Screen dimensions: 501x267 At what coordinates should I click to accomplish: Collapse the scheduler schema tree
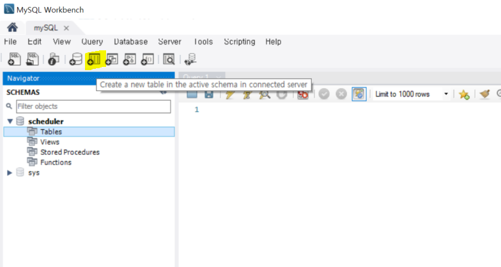pos(10,121)
